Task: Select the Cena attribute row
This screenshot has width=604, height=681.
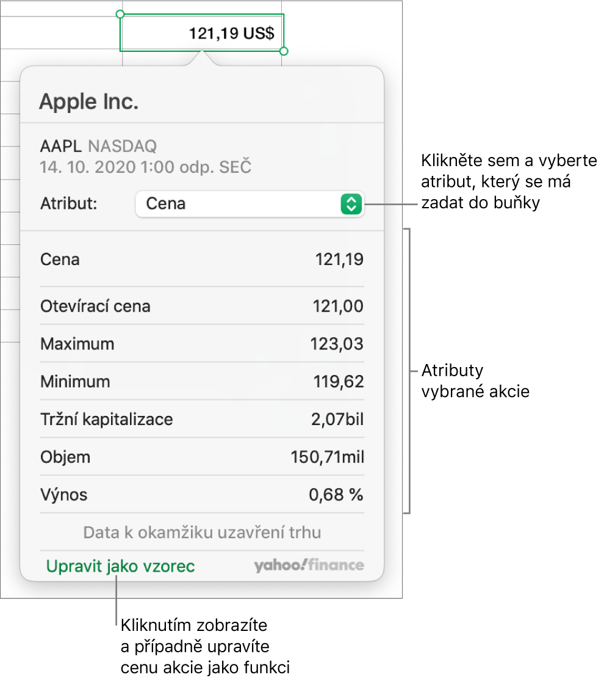Action: pos(202,260)
